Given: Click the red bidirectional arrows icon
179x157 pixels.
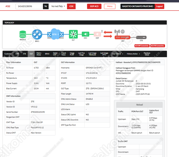Looking at the screenshot, I should point(108,34).
